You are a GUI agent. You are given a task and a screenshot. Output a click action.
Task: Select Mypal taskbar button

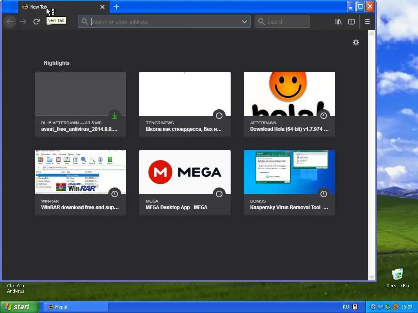[x=76, y=307]
